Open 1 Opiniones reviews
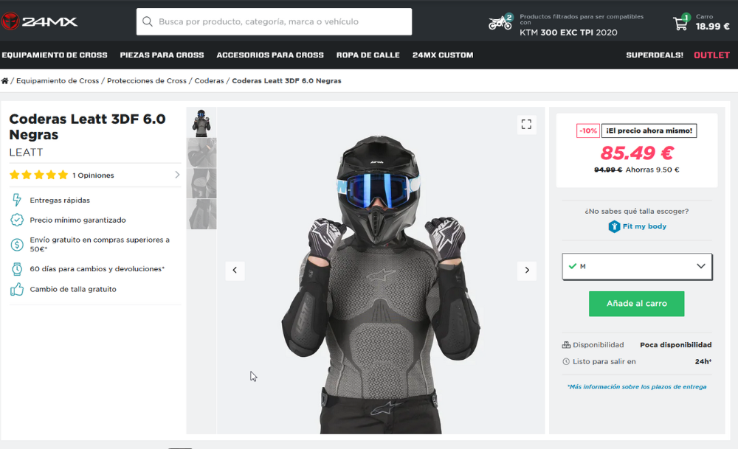The height and width of the screenshot is (449, 738). [93, 175]
